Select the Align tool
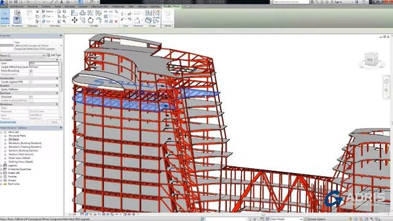 [x=74, y=12]
